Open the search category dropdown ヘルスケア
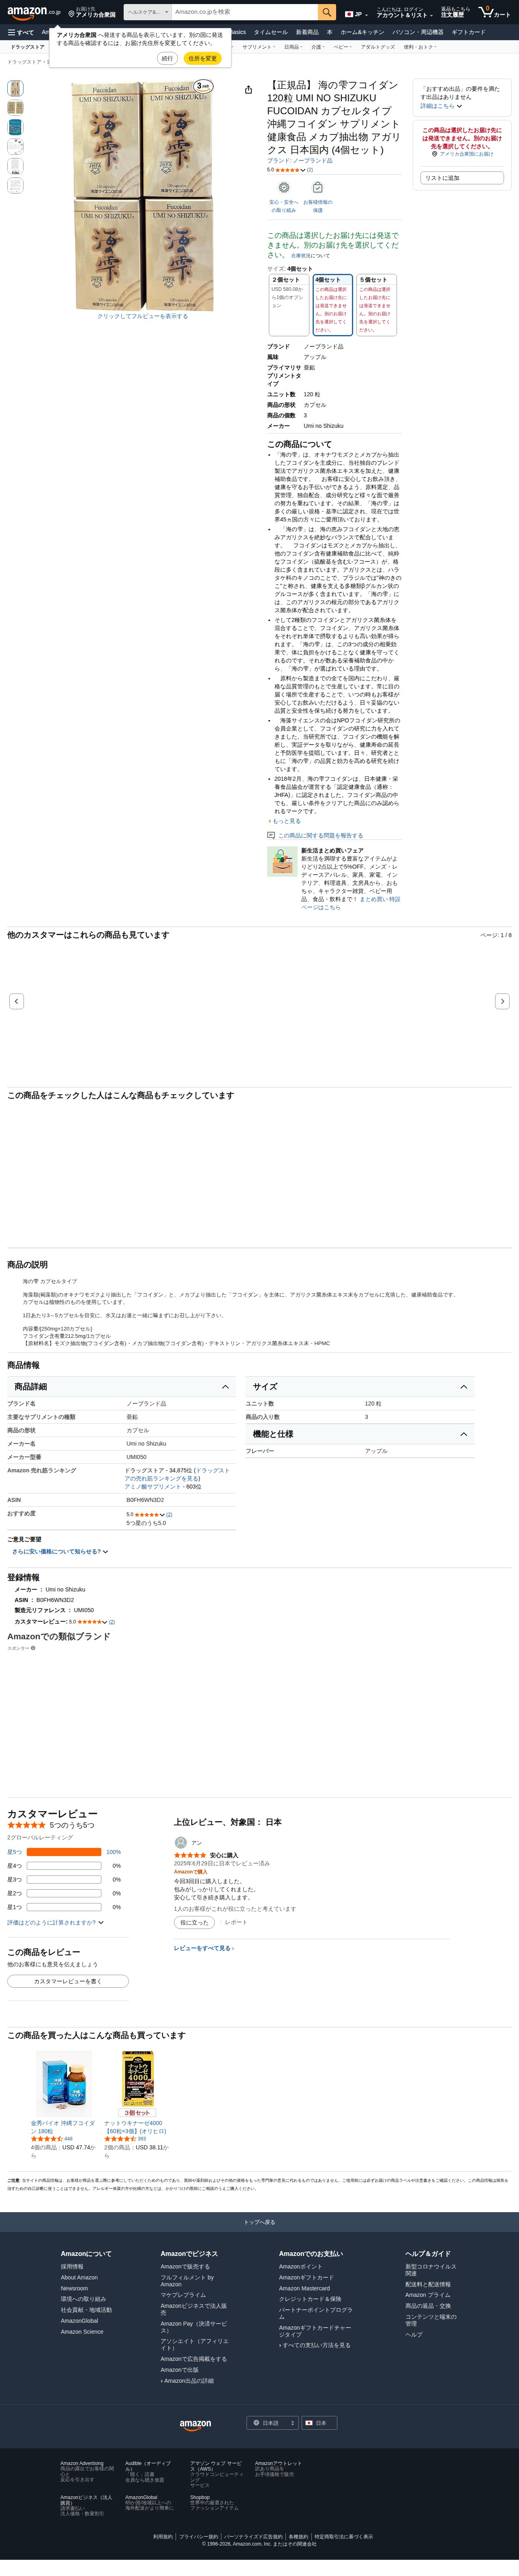The image size is (519, 2576). 147,12
